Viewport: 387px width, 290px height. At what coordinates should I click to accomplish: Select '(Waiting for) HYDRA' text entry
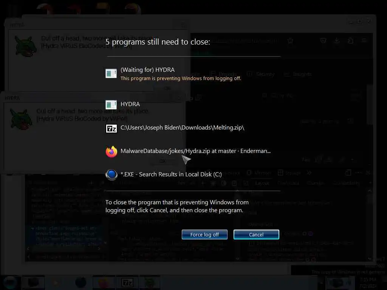[147, 70]
